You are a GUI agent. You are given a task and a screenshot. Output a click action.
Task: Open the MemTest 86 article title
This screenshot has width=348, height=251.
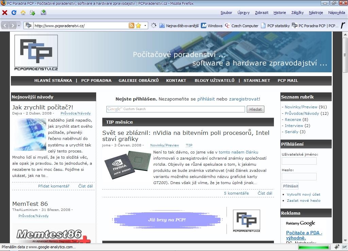30,204
